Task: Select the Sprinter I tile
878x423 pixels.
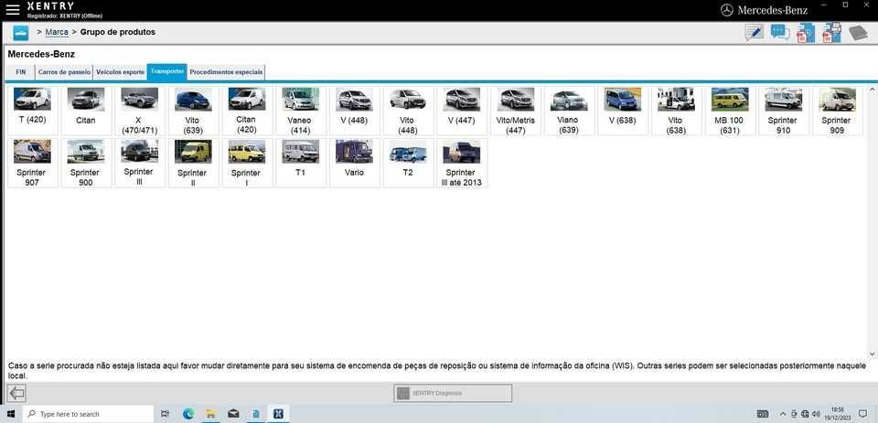Action: point(246,163)
